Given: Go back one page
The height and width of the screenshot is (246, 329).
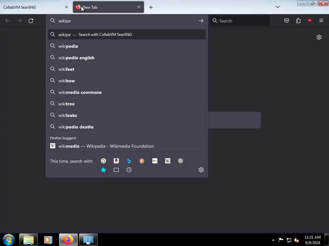Looking at the screenshot, I should (8, 21).
